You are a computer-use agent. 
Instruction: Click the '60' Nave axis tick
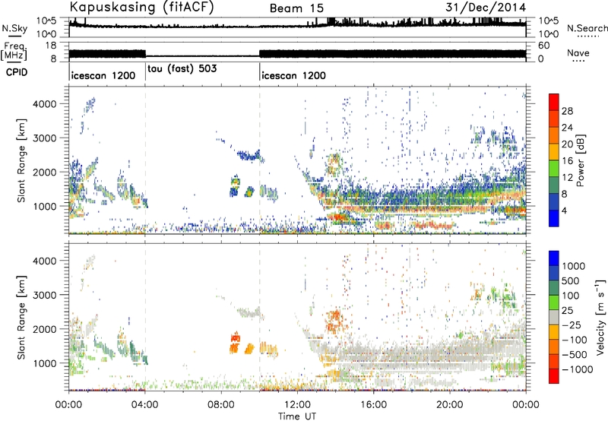pos(543,46)
